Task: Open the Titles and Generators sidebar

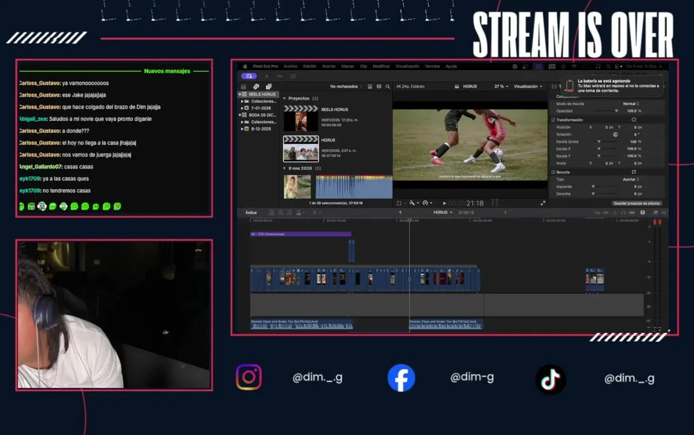Action: click(268, 87)
